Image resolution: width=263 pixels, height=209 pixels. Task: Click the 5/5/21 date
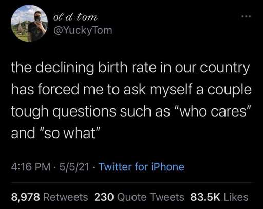[74, 167]
